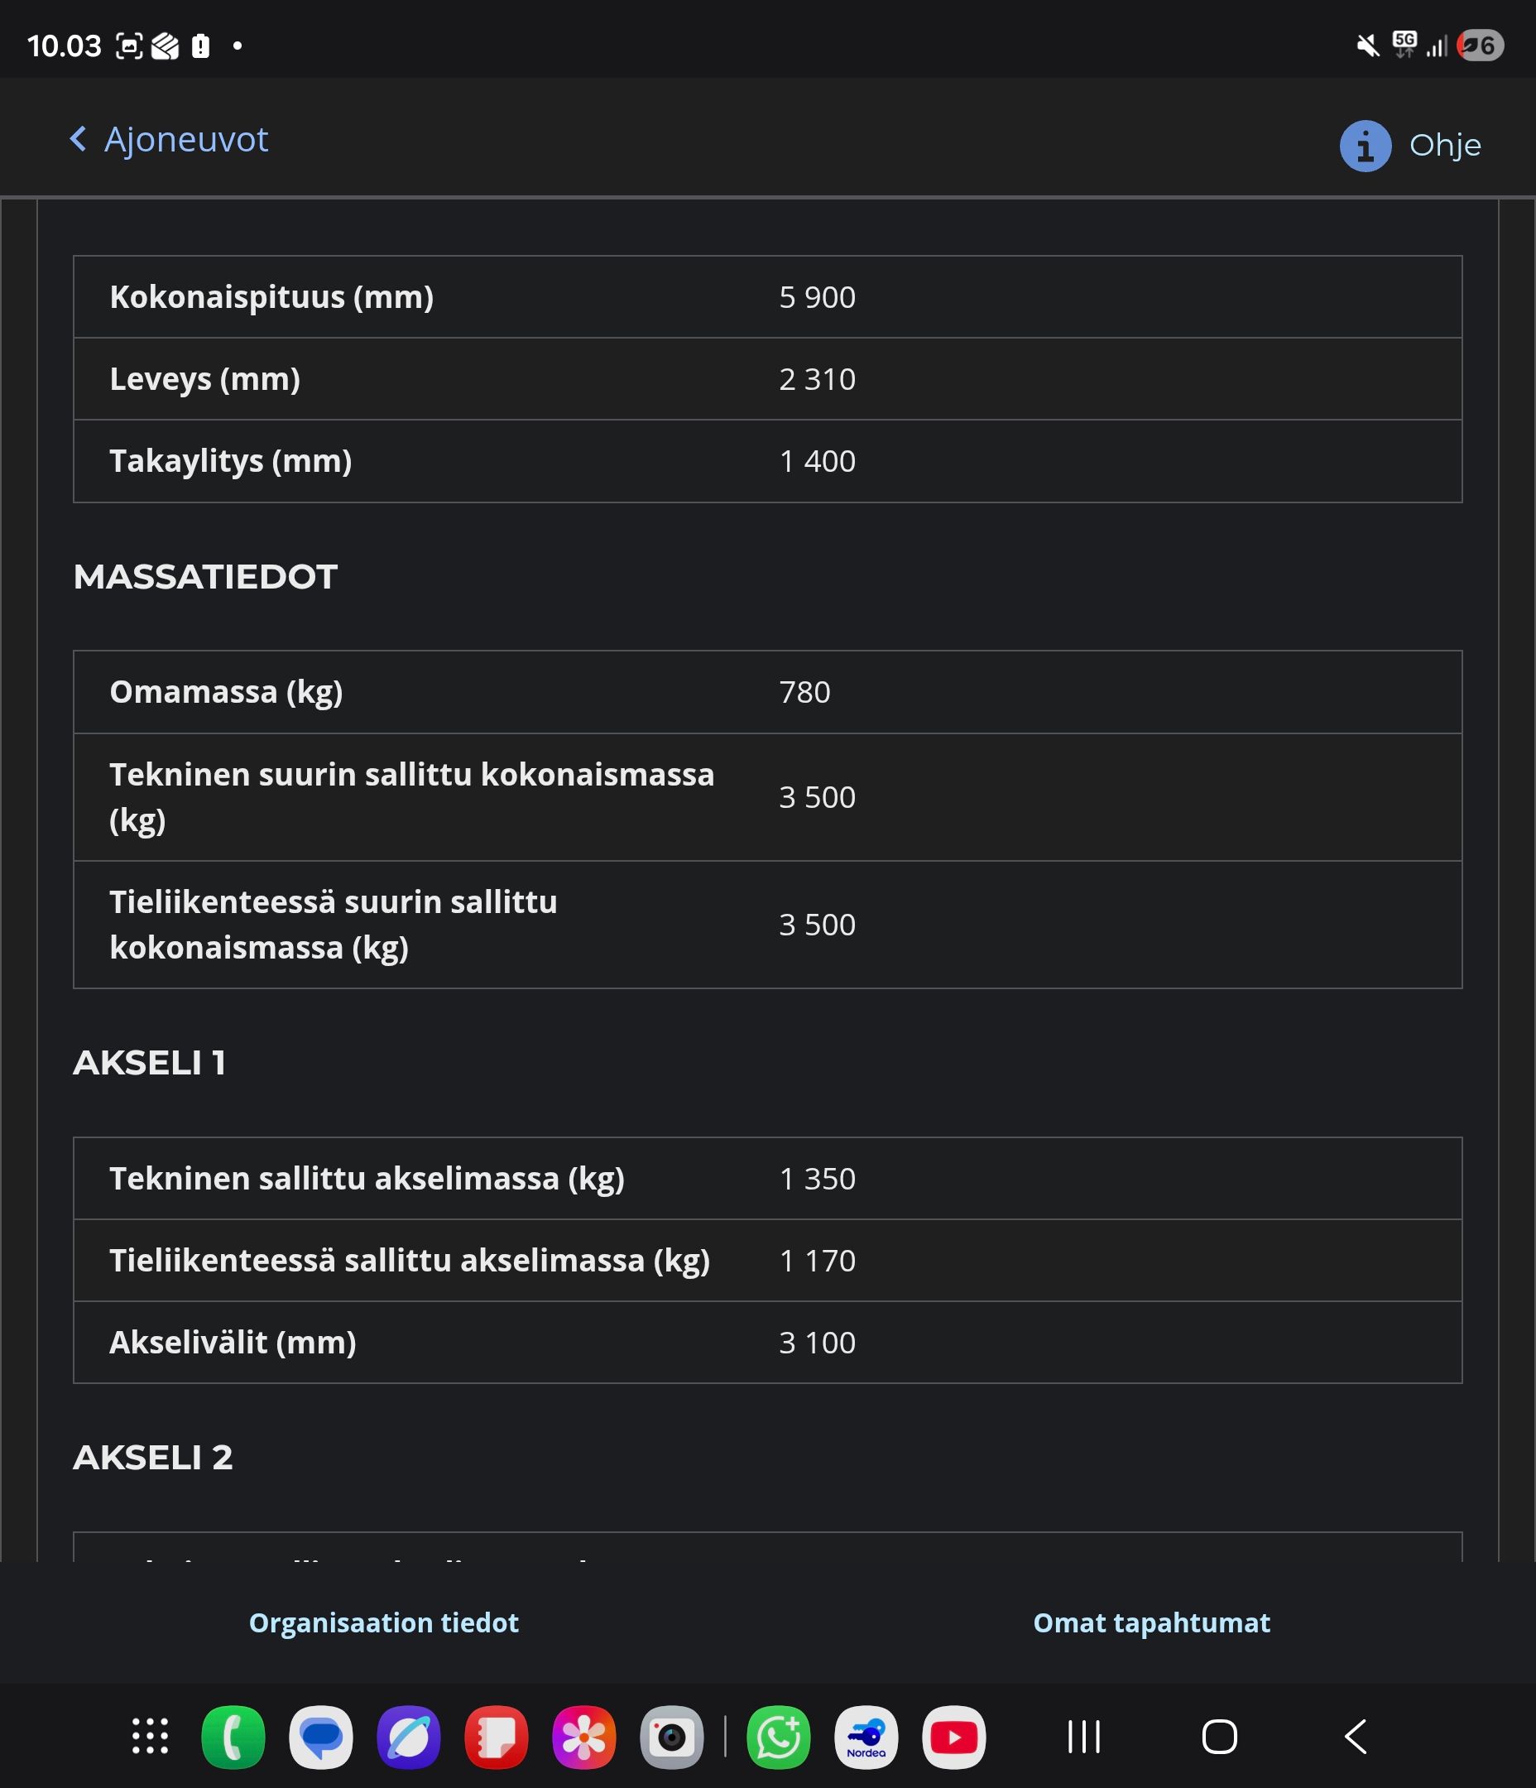
Task: Open WhatsApp from the taskbar
Action: pos(779,1736)
